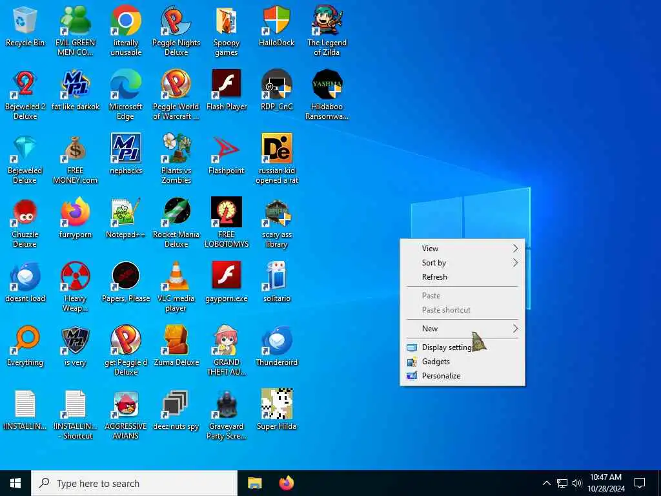Select the EVIL GREEN MEN CO... desktop icon
661x496 pixels.
(76, 32)
